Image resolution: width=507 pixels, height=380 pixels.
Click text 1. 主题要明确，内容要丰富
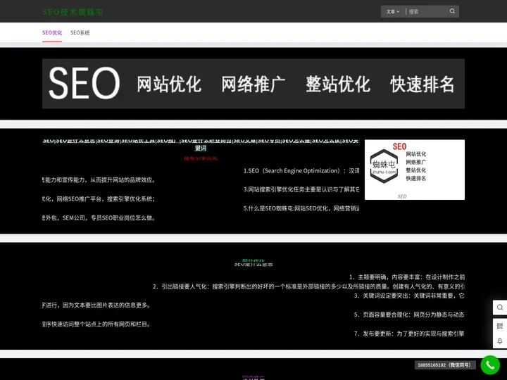[407, 277]
